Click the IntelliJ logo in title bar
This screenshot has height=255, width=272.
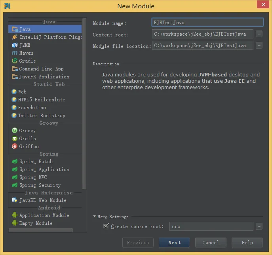click(7, 6)
